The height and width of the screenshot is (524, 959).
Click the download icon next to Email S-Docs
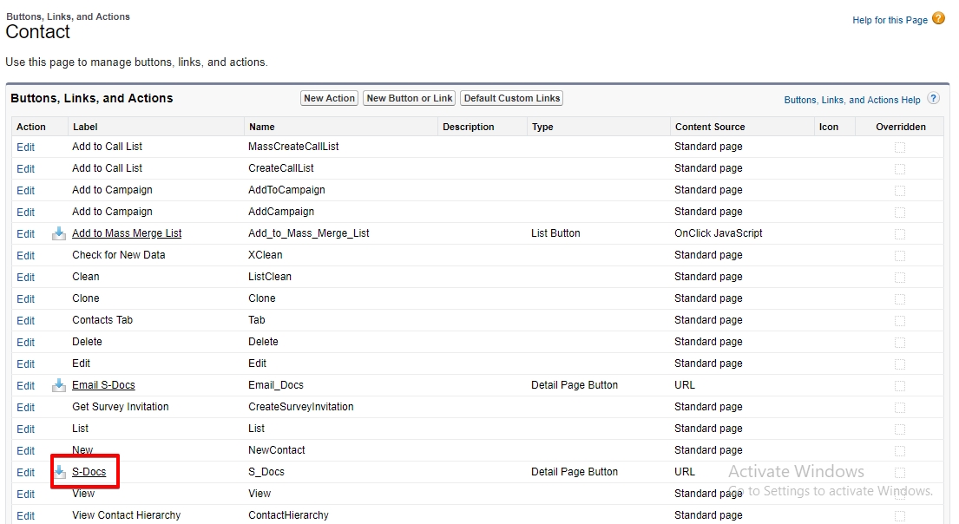(x=57, y=385)
